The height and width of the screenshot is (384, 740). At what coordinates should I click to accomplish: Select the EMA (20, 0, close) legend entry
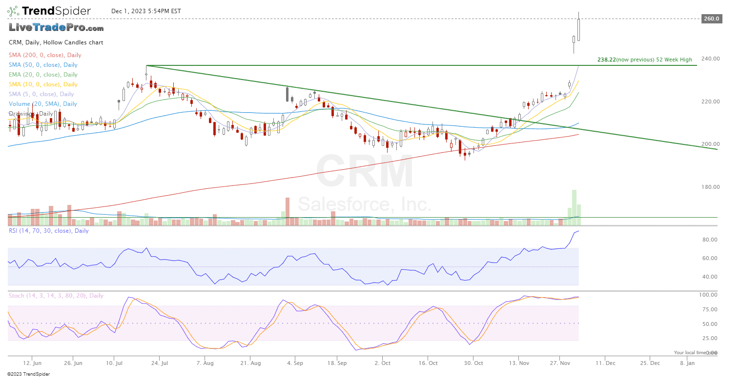(43, 75)
